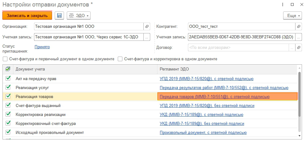
Task: Click ellipsis button beside organization Учетная запись
Action: tap(147, 37)
